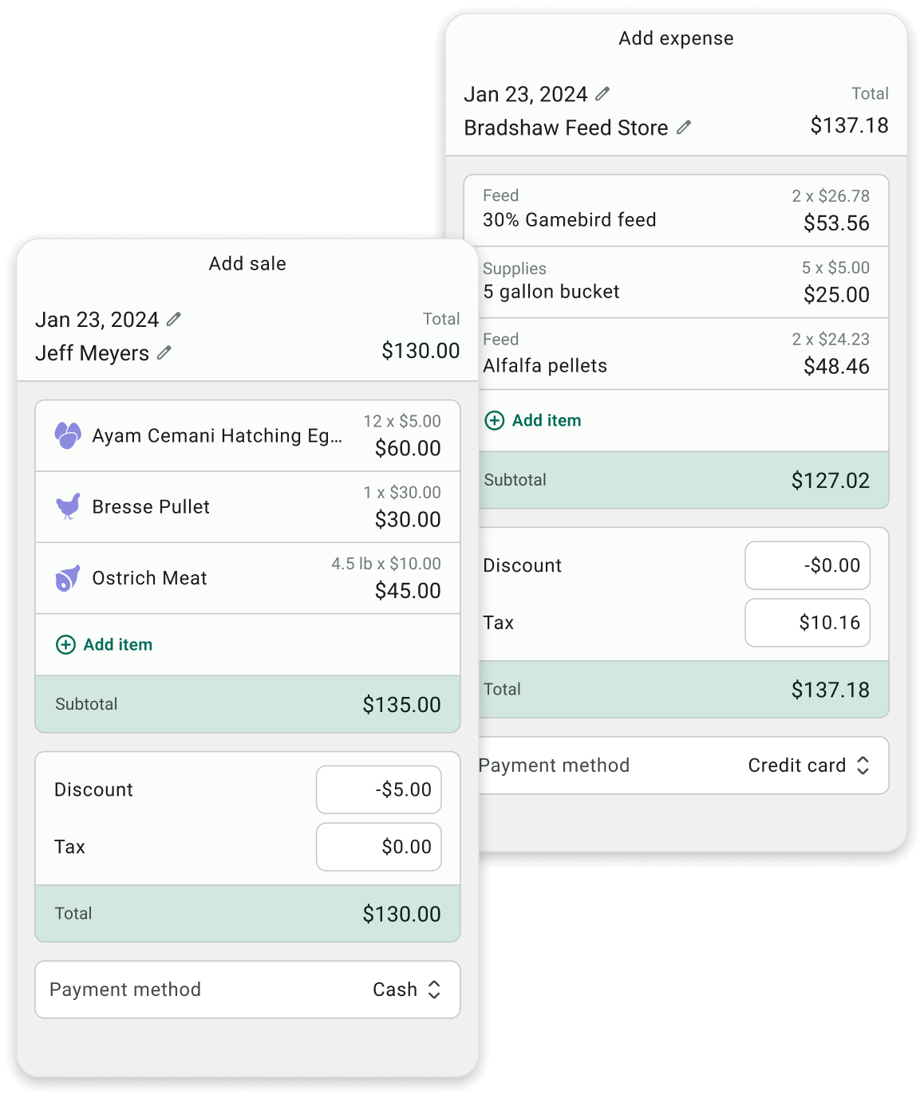
Task: Click the expense Discount amount field
Action: (808, 566)
